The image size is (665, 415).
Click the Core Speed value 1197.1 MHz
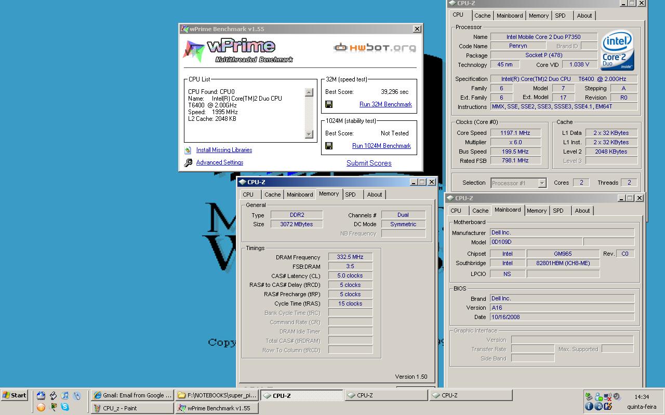point(515,133)
